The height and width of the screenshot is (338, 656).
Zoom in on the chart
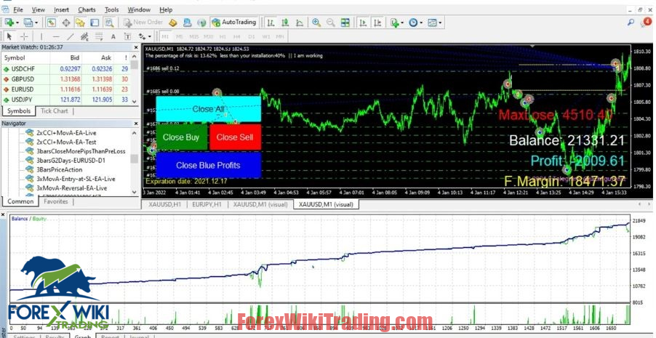(x=316, y=23)
